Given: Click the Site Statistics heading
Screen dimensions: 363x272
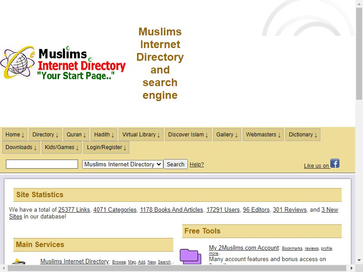Looking at the screenshot, I should click(40, 195).
